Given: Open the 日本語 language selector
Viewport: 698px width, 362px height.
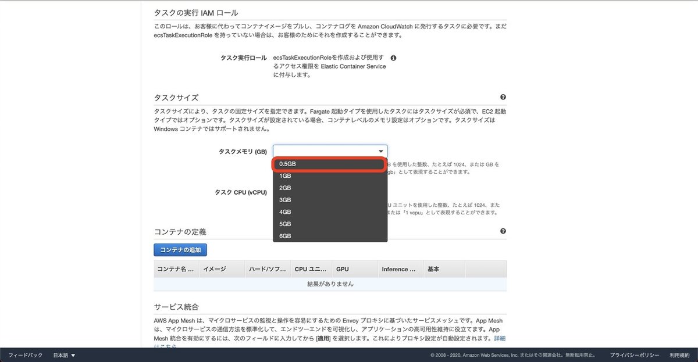Looking at the screenshot, I should pos(64,354).
